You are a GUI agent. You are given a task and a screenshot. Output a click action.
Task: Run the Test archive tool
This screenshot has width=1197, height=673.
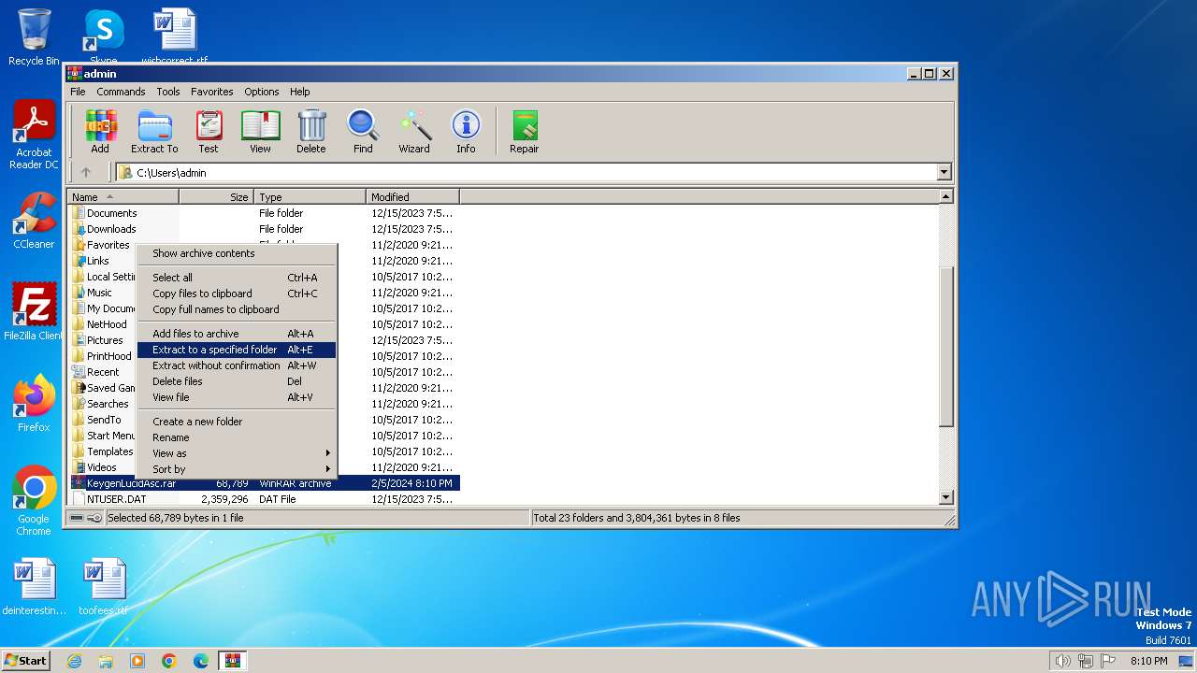click(x=209, y=131)
